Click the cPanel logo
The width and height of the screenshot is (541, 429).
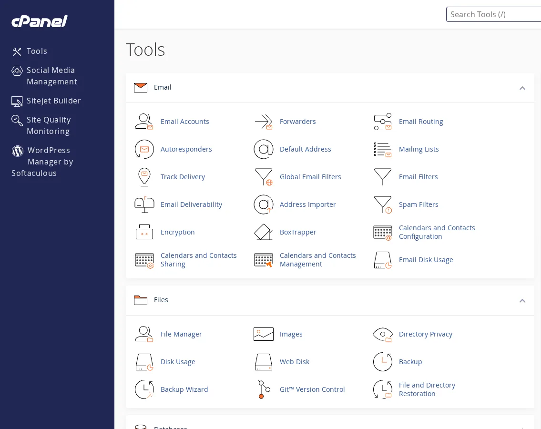tap(40, 21)
